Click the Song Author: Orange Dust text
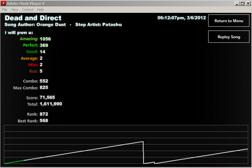The image size is (252, 168). (35, 25)
